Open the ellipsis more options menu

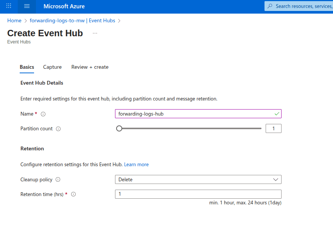click(x=95, y=33)
